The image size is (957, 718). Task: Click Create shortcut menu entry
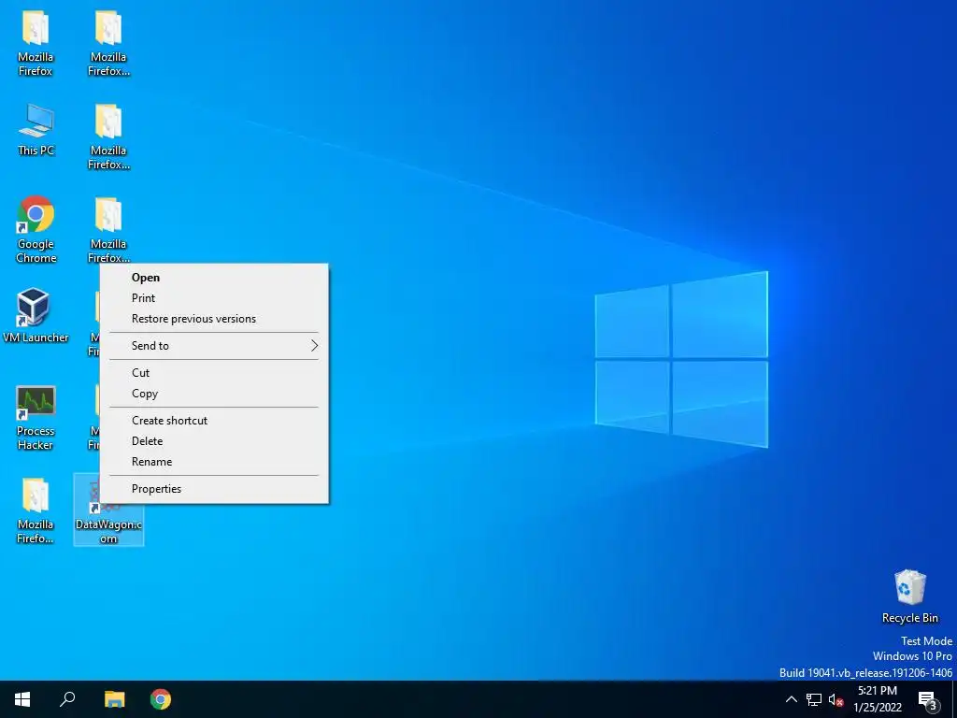pyautogui.click(x=214, y=420)
